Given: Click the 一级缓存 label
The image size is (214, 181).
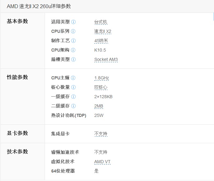Looking at the screenshot, I should pos(60,97).
